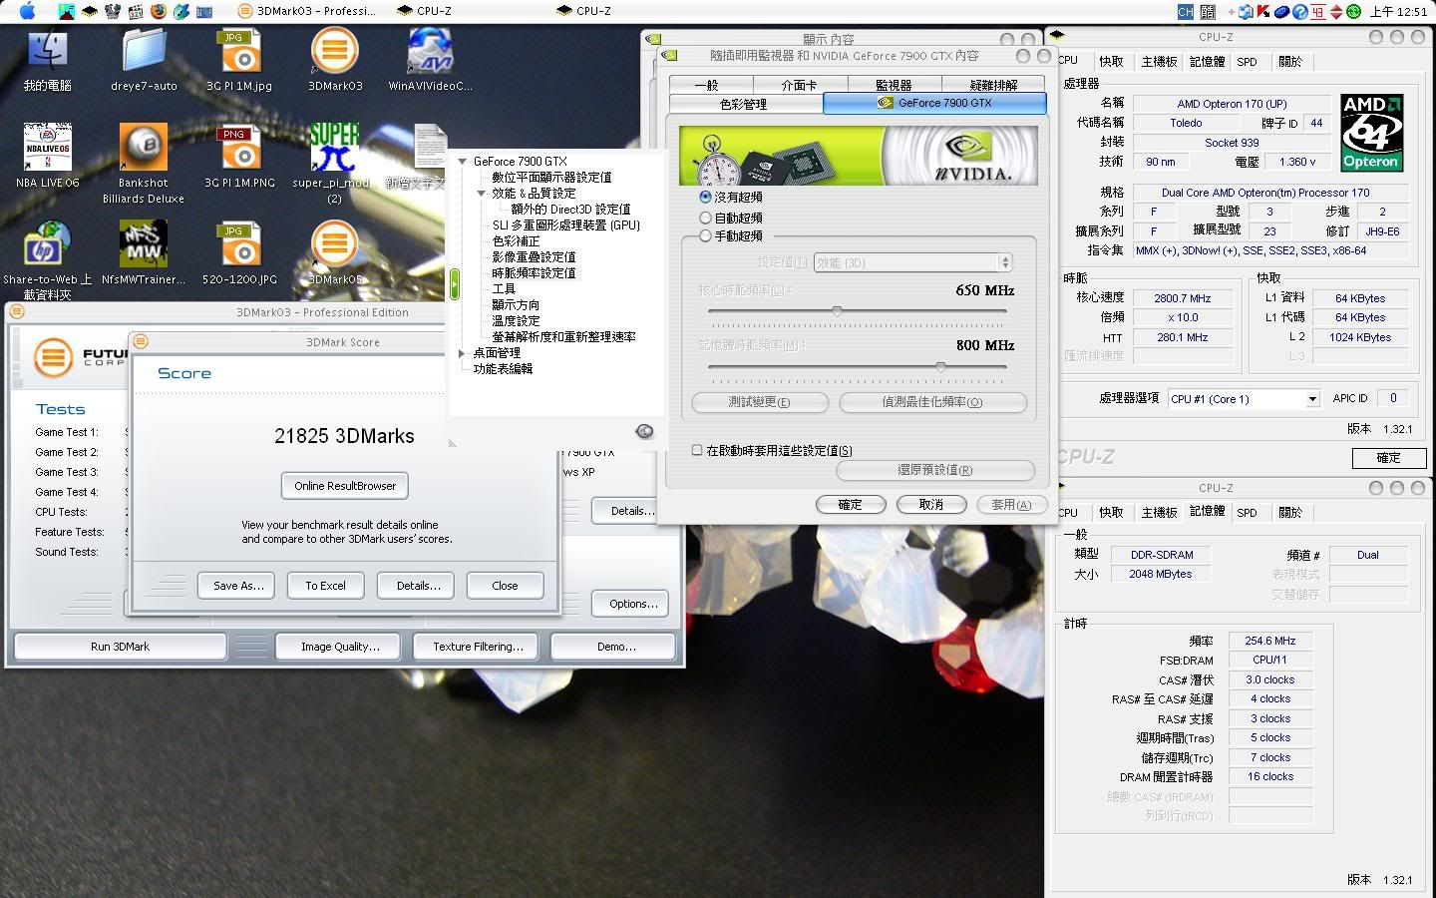Screen dimensions: 1436x898
Task: Click Run 3DMark button
Action: coord(120,647)
